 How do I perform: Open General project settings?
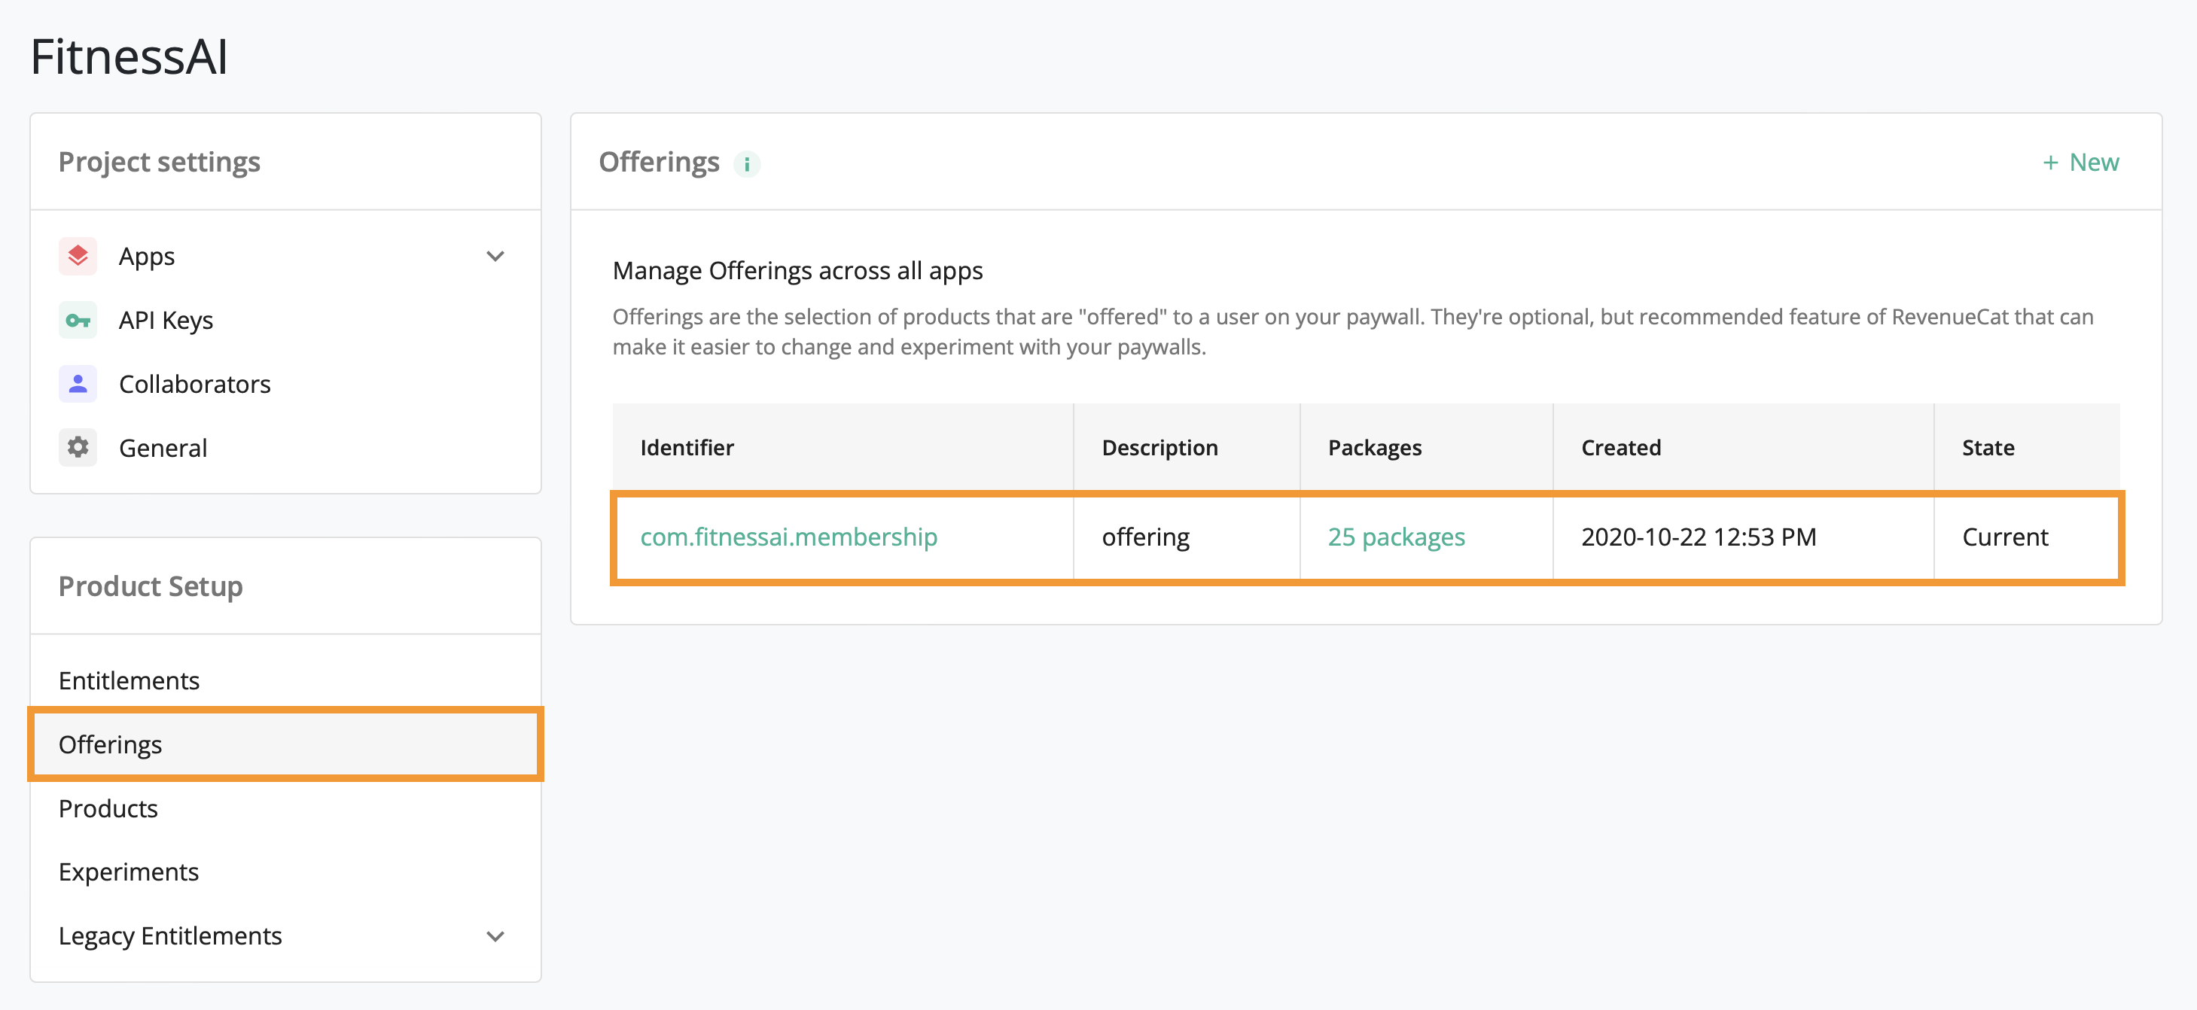163,448
